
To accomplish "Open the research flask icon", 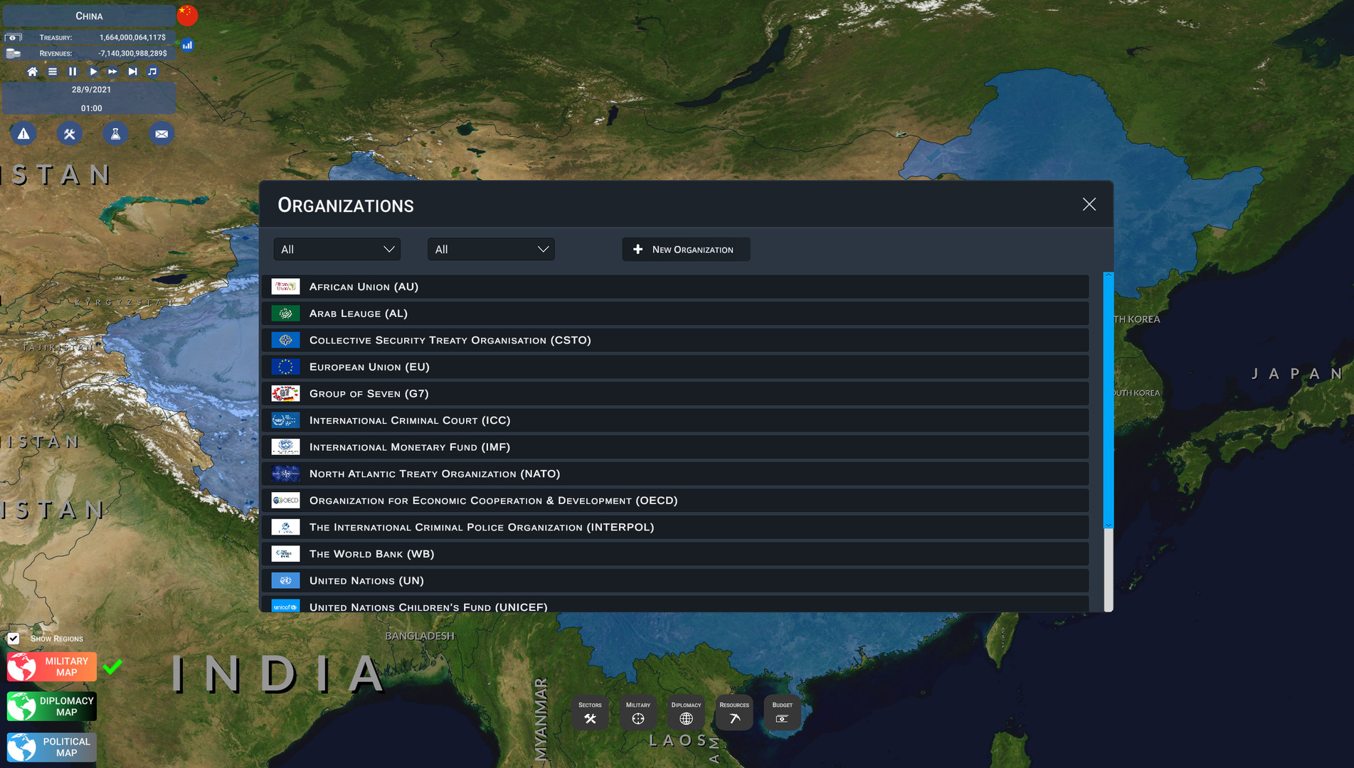I will (x=115, y=134).
